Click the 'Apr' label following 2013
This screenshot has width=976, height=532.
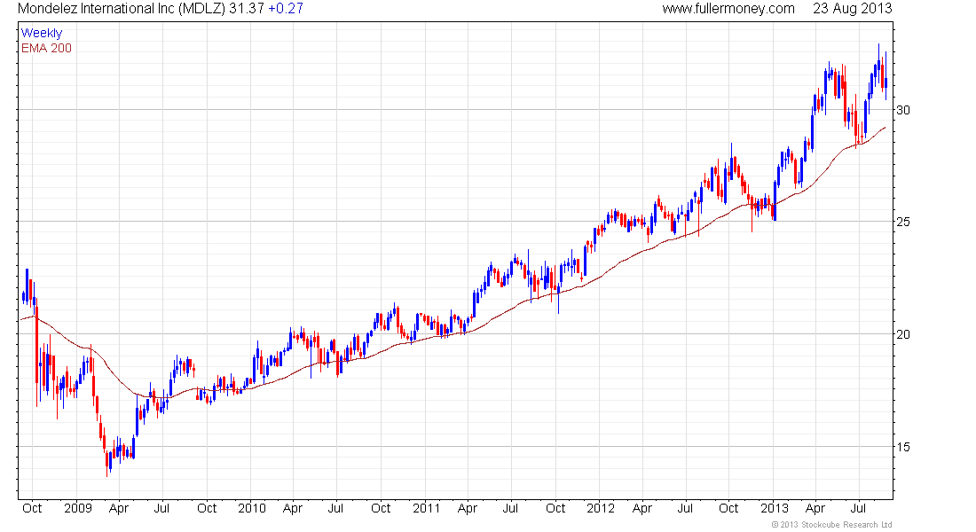pyautogui.click(x=815, y=508)
